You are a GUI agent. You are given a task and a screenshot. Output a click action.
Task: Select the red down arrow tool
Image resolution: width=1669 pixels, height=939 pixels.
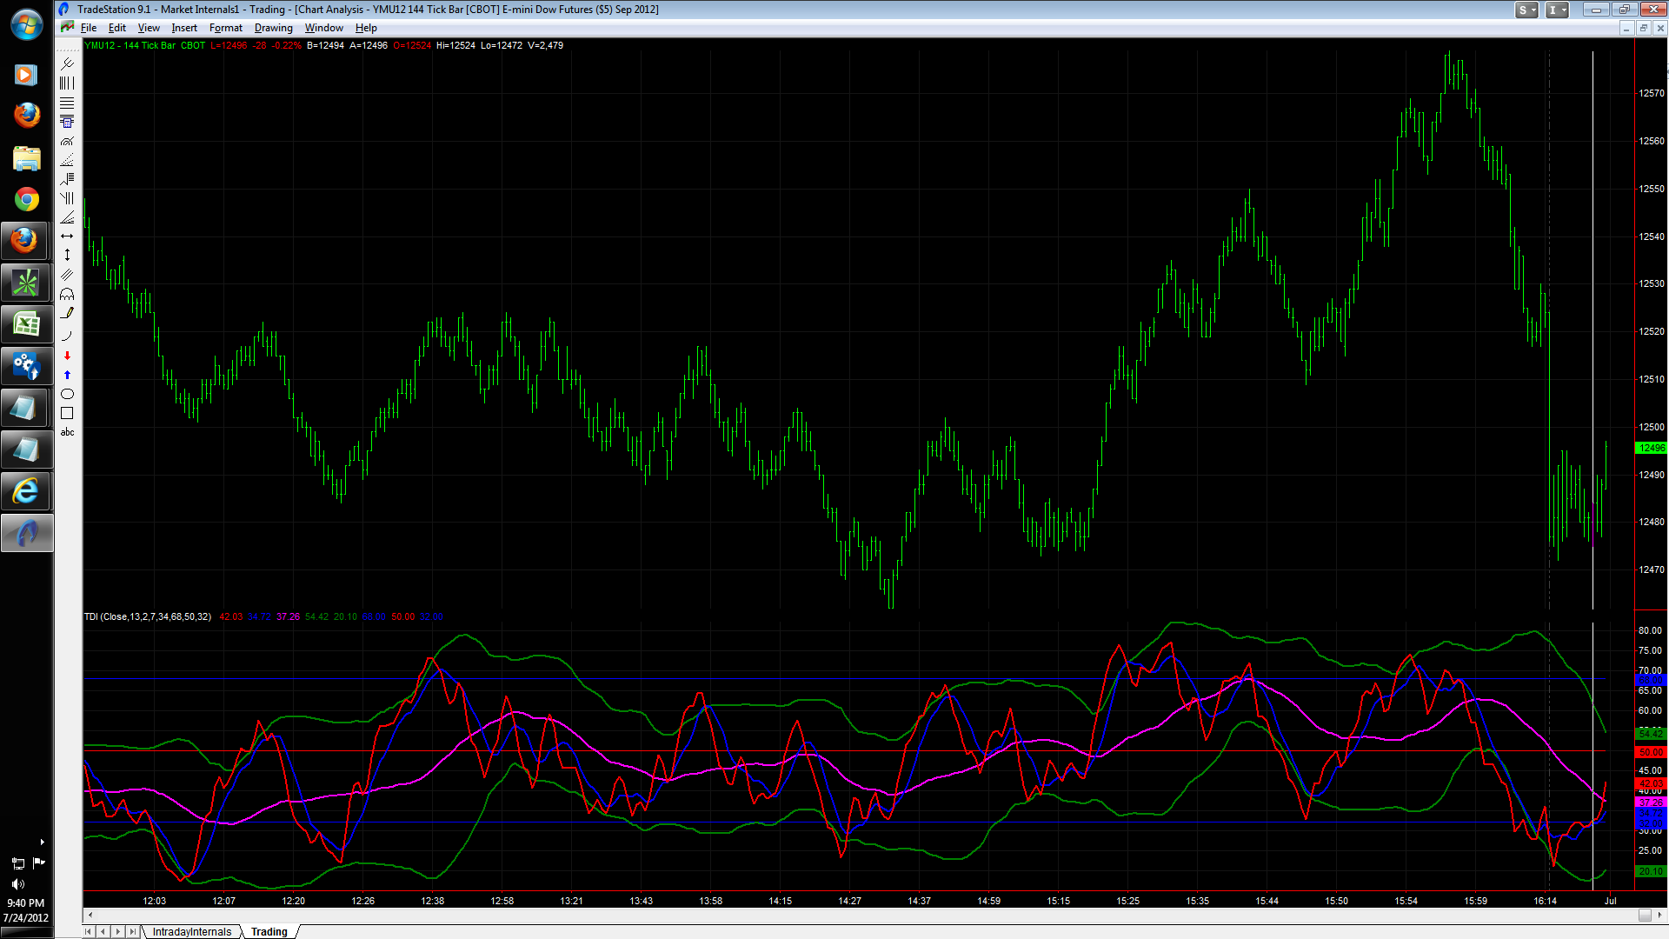pos(67,356)
